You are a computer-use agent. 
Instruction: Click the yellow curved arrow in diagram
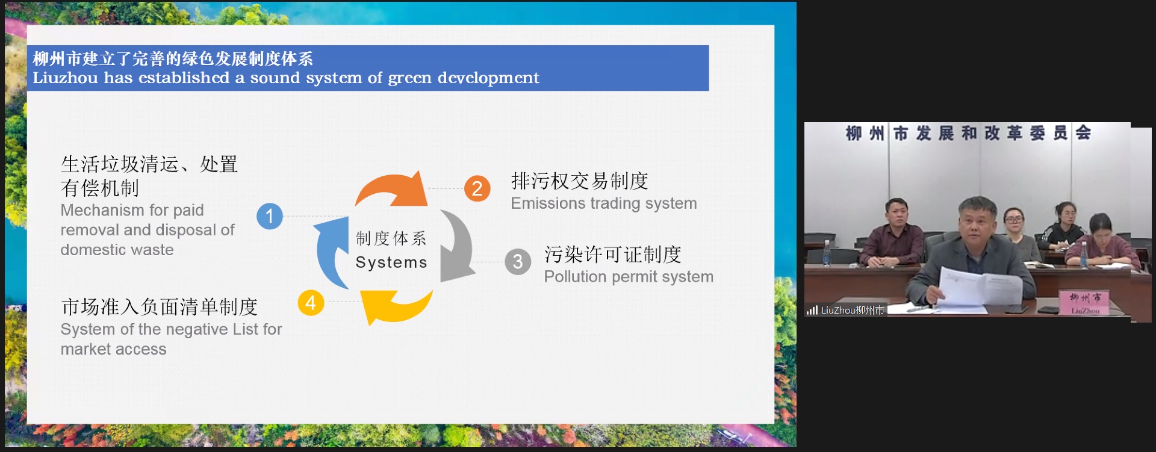394,306
